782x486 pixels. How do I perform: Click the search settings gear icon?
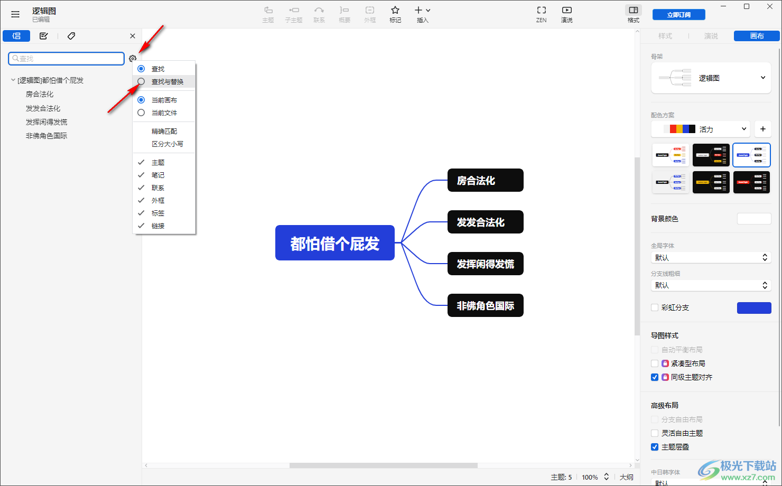point(133,58)
